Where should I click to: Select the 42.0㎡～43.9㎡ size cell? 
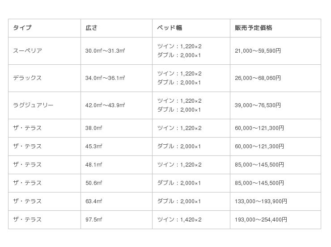click(x=105, y=105)
